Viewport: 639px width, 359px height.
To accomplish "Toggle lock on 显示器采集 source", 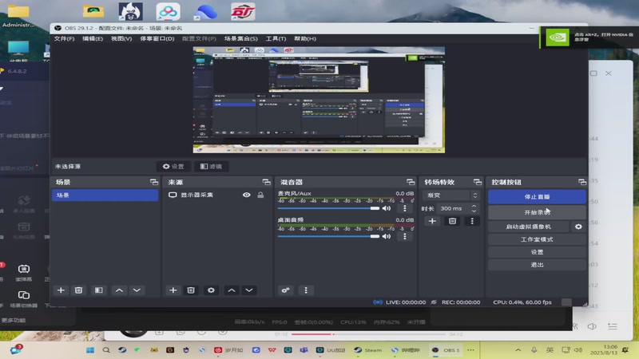I will (x=260, y=195).
